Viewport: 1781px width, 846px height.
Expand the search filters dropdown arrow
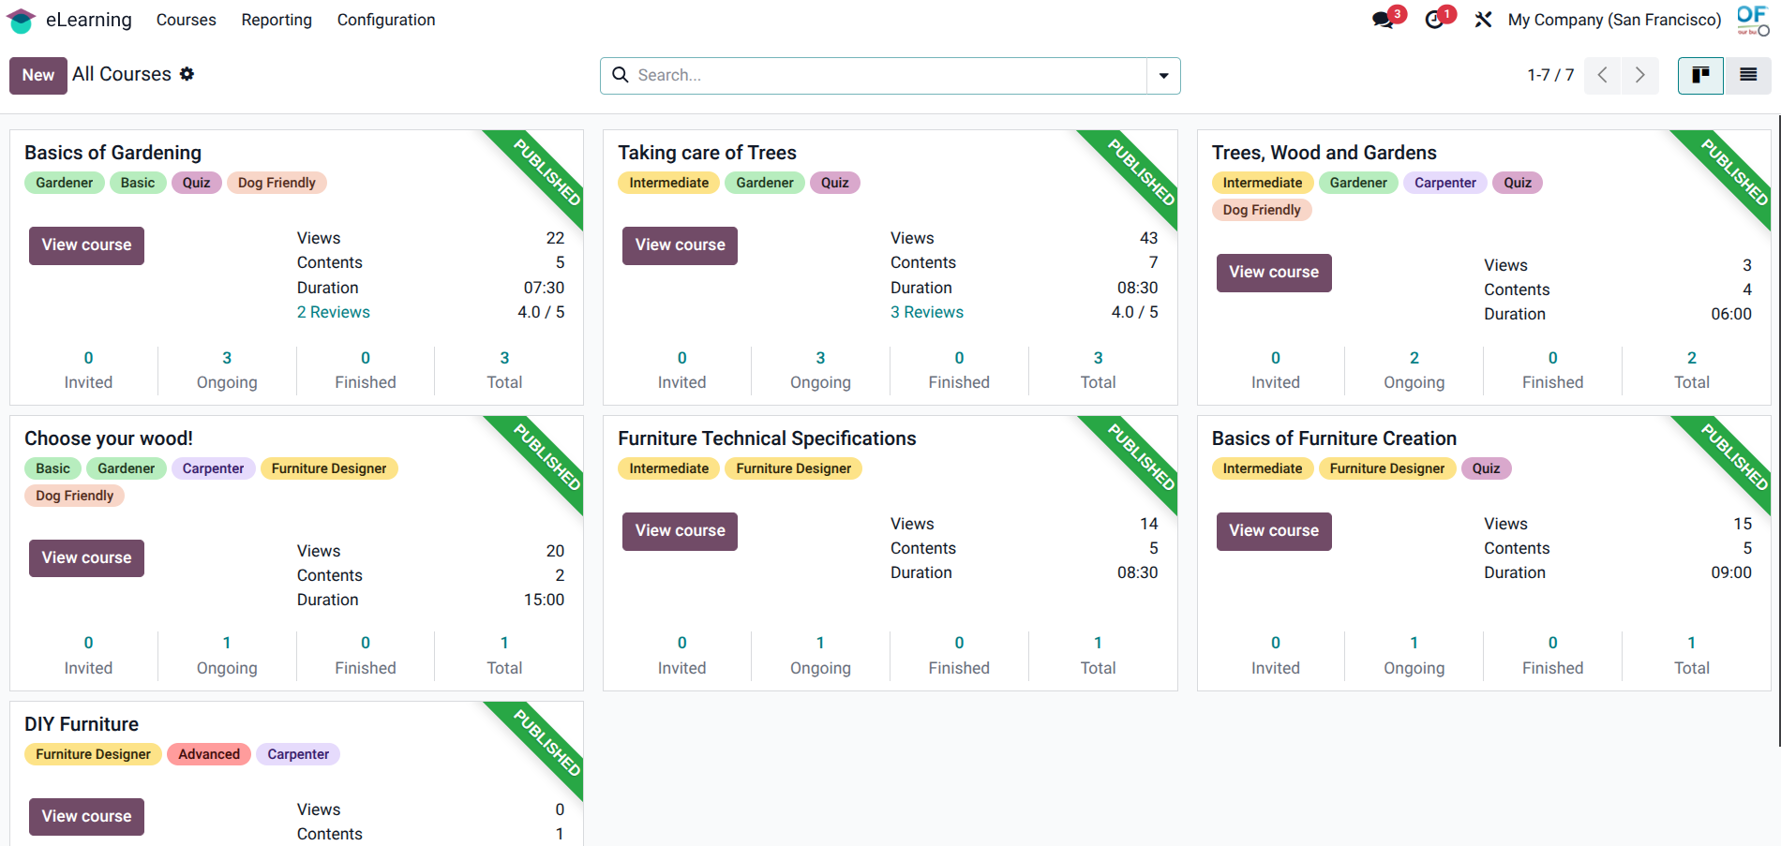[1162, 75]
